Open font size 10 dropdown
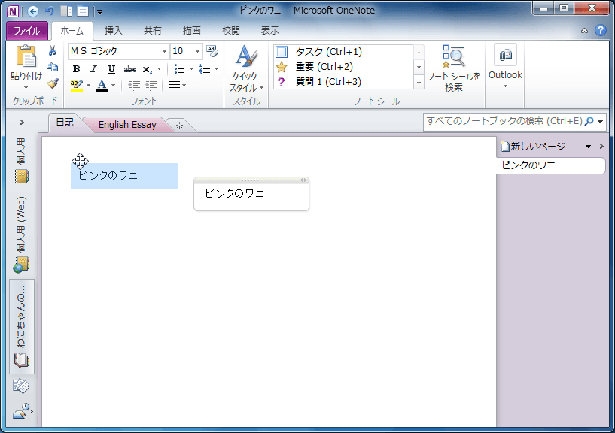The height and width of the screenshot is (433, 615). coord(198,51)
